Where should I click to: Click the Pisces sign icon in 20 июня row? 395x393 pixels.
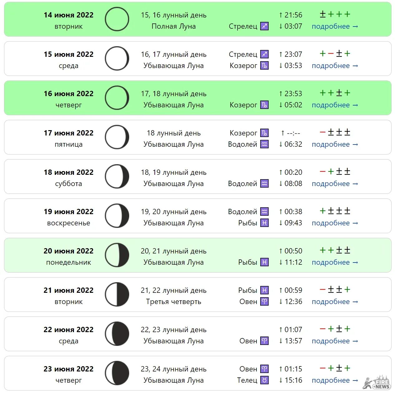[265, 262]
